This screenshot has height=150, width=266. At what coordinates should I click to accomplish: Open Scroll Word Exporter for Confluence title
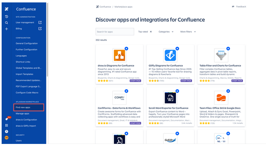point(169,108)
